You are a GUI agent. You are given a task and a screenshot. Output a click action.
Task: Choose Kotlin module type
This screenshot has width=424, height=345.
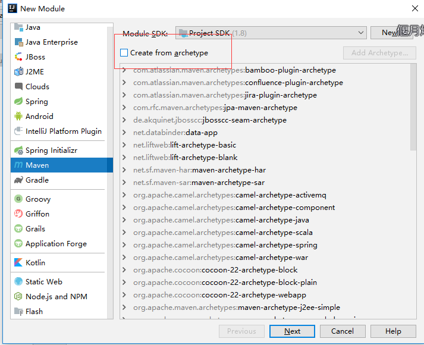point(59,262)
